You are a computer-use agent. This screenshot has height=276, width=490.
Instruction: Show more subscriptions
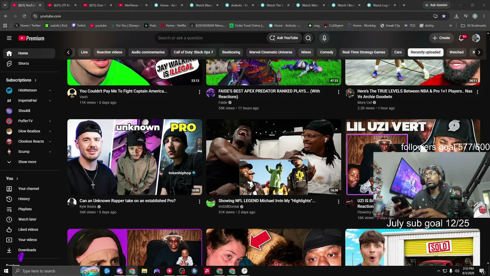click(29, 162)
